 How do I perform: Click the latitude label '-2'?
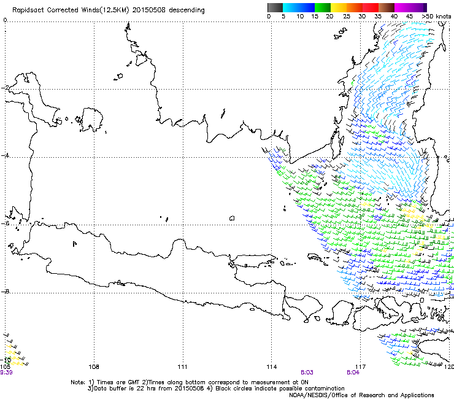click(6, 88)
